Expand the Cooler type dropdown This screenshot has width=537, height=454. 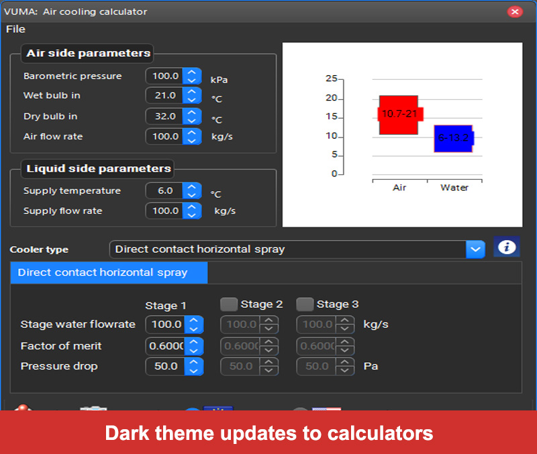[x=475, y=249]
